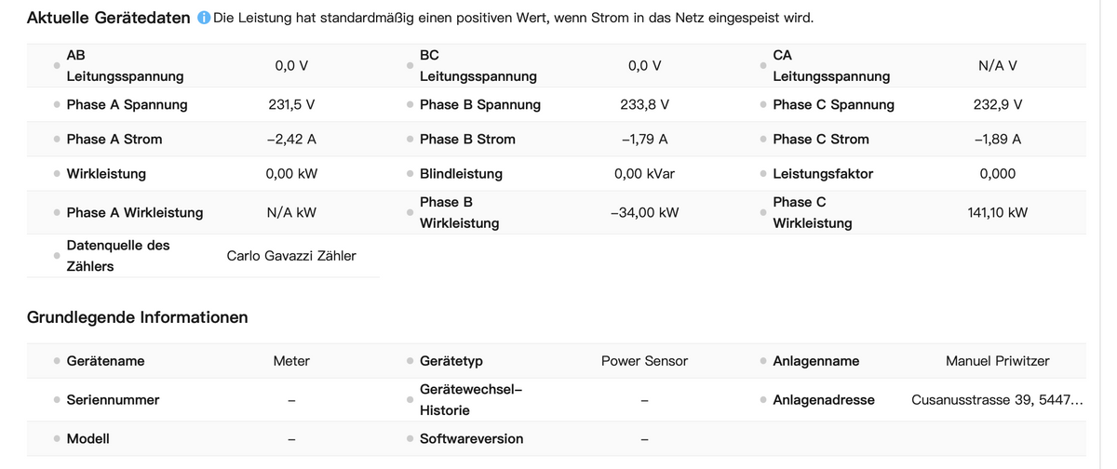Click the bullet icon next to Phase B Strom
The width and height of the screenshot is (1117, 469).
[410, 140]
